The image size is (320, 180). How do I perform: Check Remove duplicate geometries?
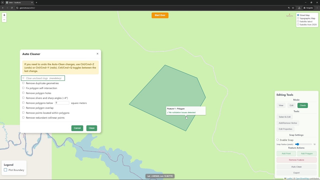pos(23,83)
